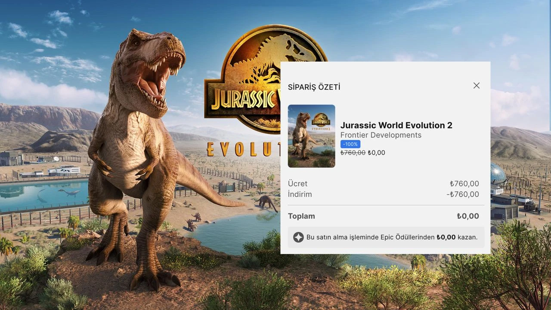
Task: Click the Epic Ödülleri rewards message text
Action: (x=392, y=237)
